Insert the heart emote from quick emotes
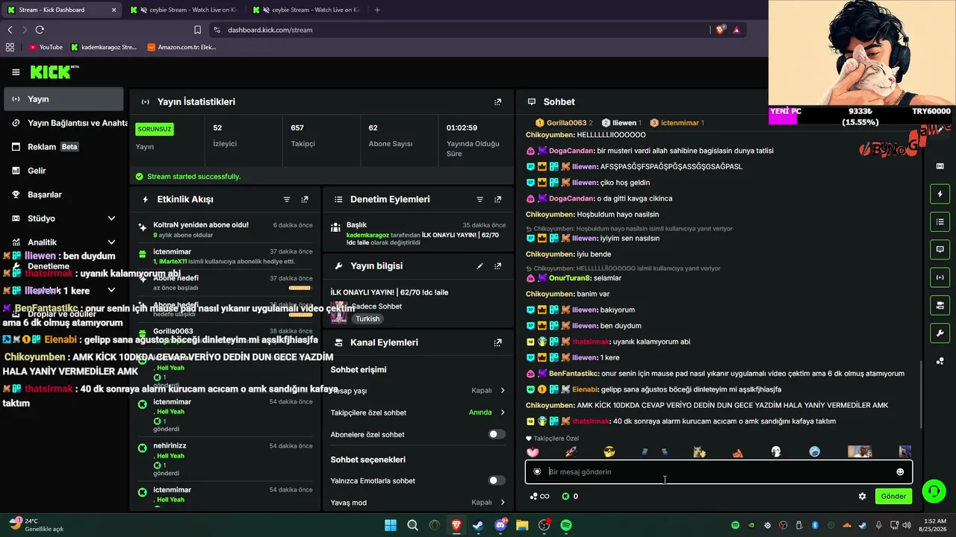 point(533,452)
